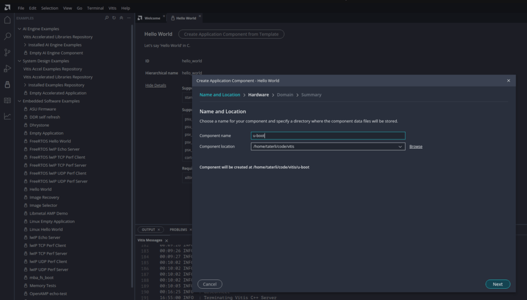The image size is (527, 300).
Task: Open the Go menu
Action: (79, 8)
